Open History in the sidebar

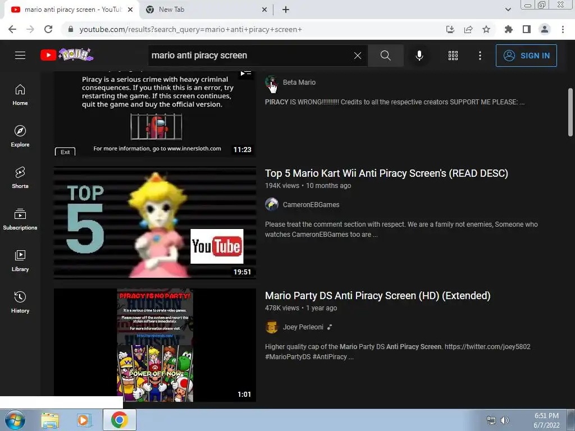click(20, 302)
